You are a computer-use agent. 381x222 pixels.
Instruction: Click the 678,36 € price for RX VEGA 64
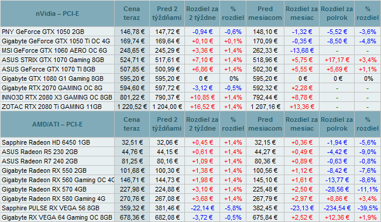coord(132,217)
